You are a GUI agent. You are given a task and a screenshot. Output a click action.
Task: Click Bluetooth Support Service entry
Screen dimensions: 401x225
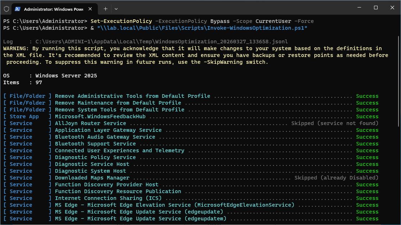point(95,144)
